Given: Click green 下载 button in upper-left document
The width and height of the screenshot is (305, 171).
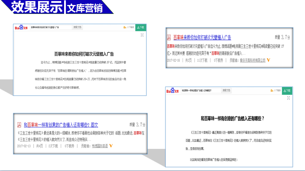Looking at the screenshot, I should [x=141, y=27].
